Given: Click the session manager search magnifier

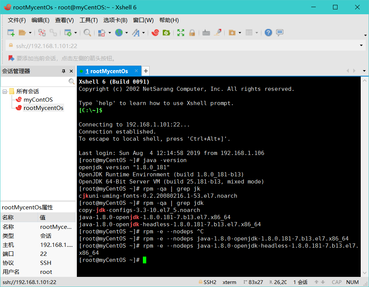Looking at the screenshot, I should tap(72, 81).
